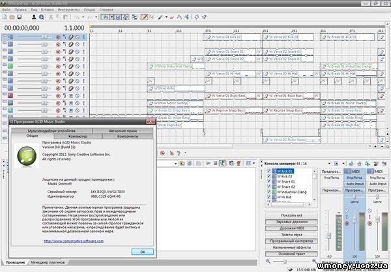
Task: Start preview with Explorer play button
Action: [x=209, y=163]
